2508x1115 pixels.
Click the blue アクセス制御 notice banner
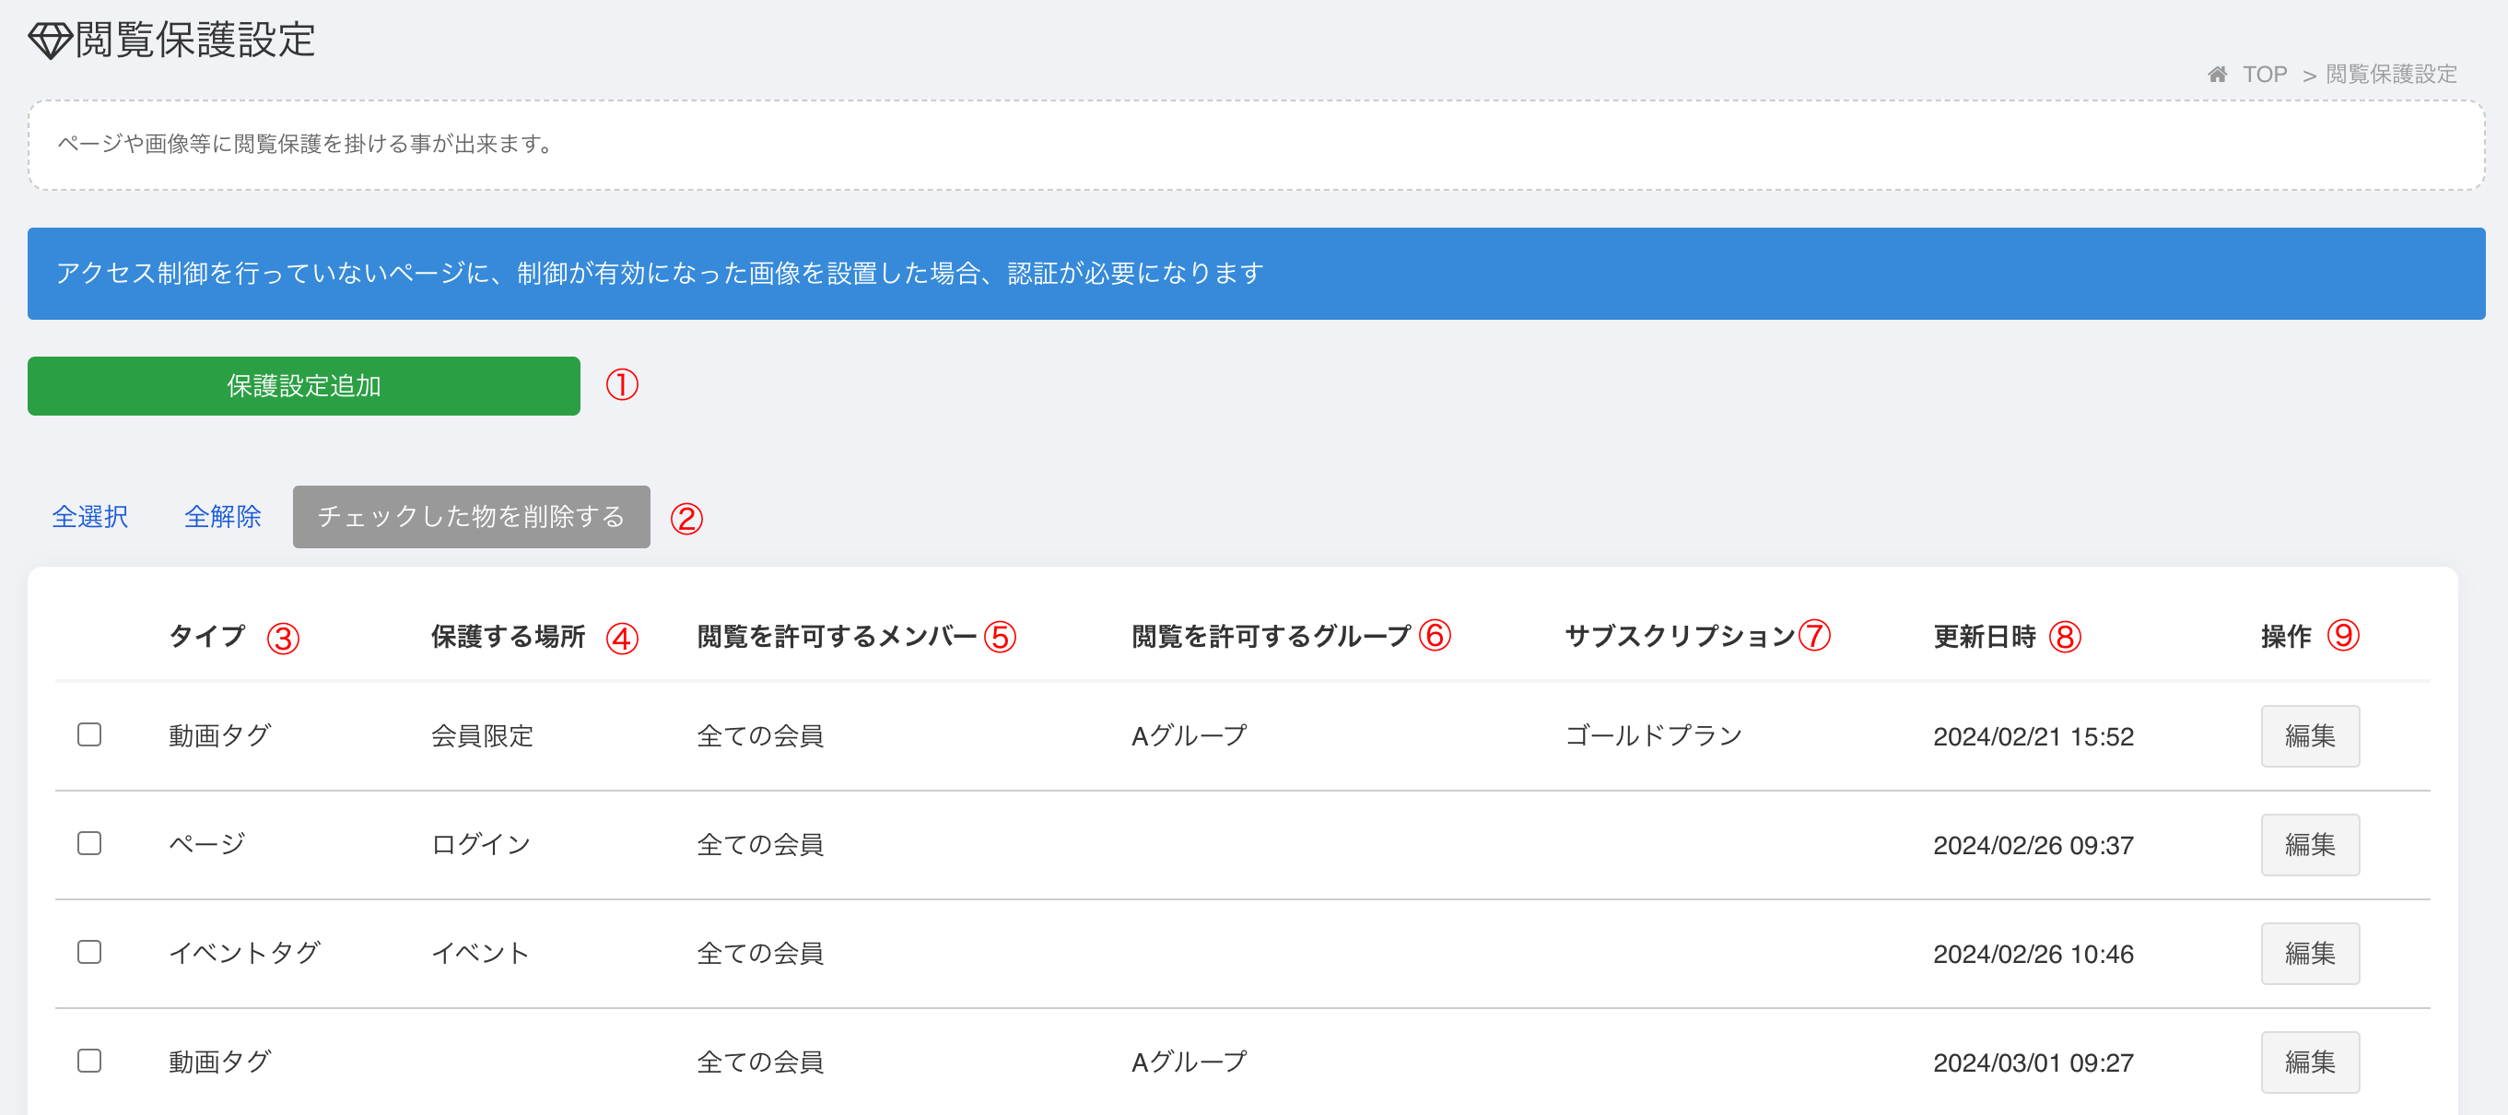[x=1256, y=274]
